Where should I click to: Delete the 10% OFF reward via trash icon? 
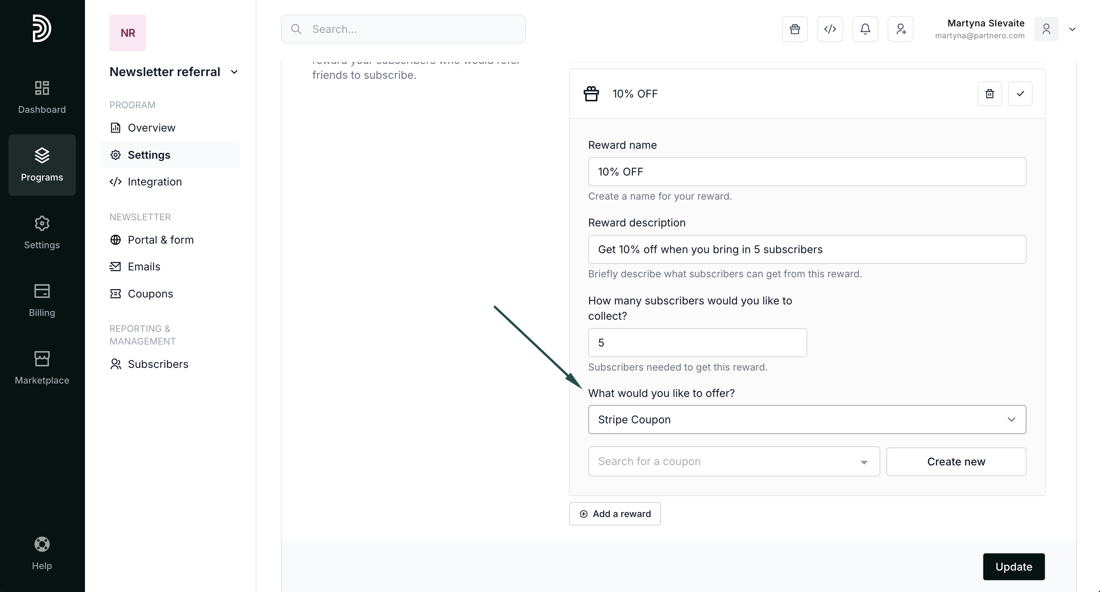tap(989, 93)
